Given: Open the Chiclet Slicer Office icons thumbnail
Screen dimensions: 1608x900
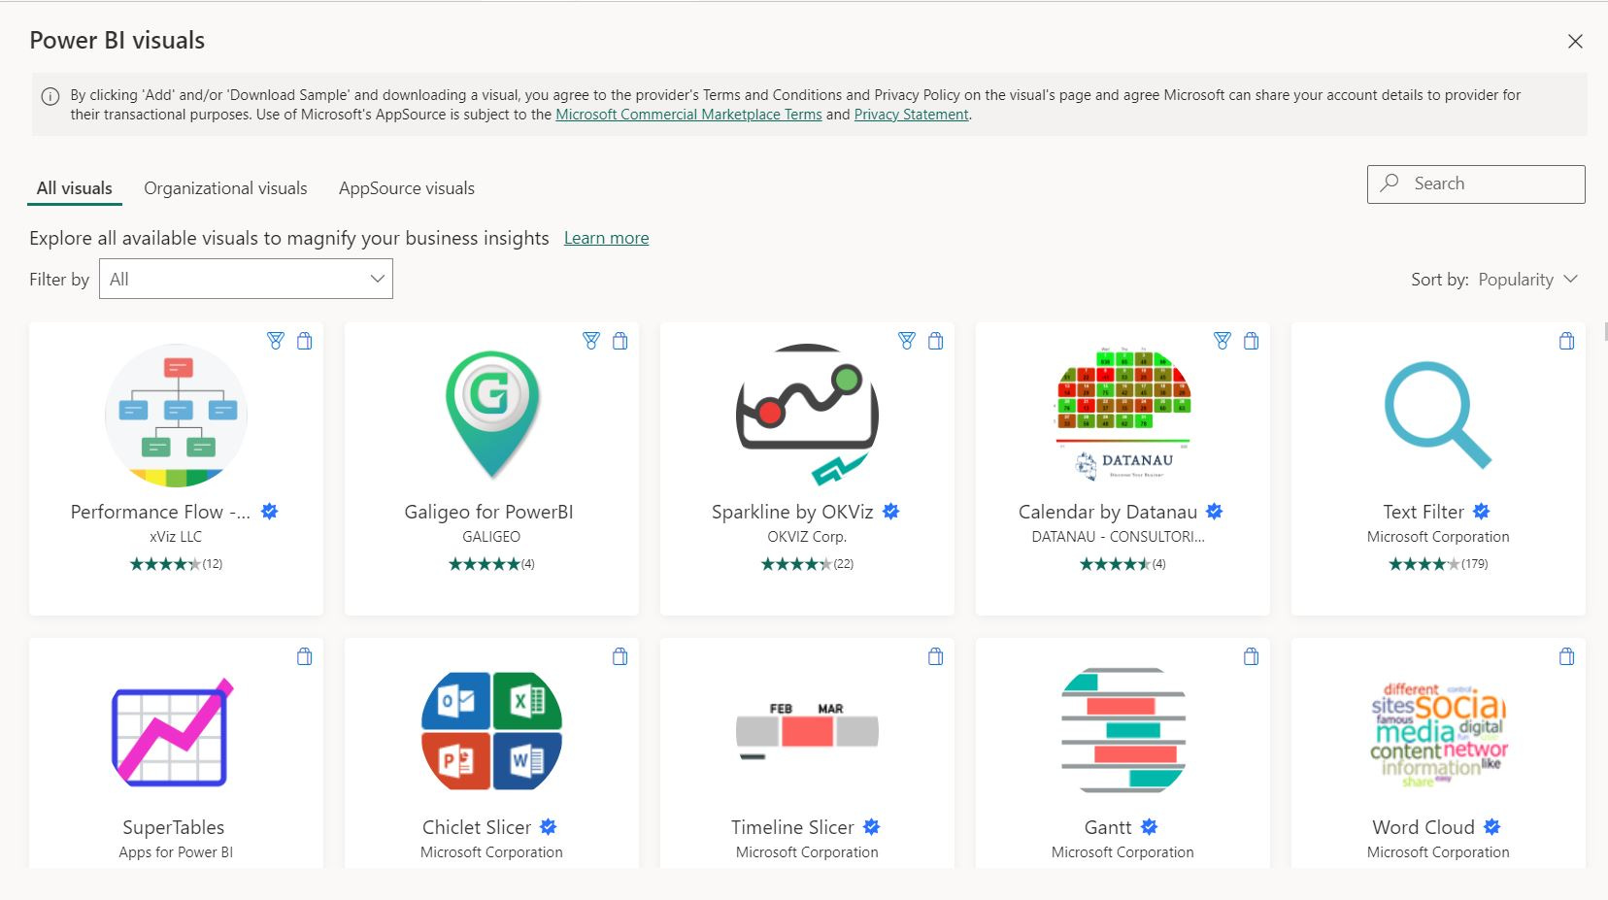Looking at the screenshot, I should pos(491,731).
